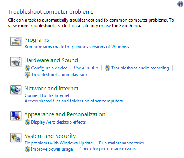Click the shield icon beside Configure a device

point(27,68)
